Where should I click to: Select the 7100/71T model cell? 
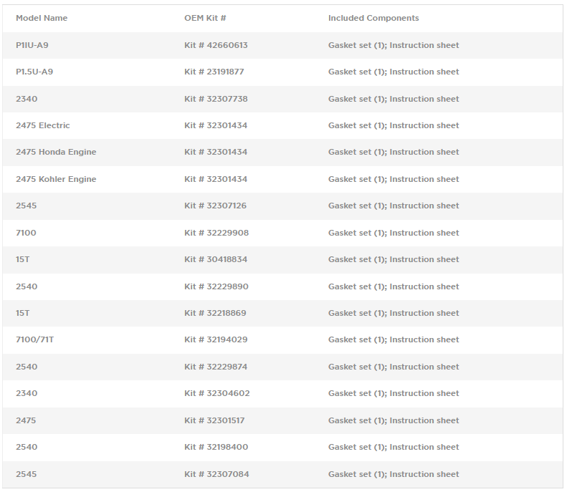click(x=34, y=339)
